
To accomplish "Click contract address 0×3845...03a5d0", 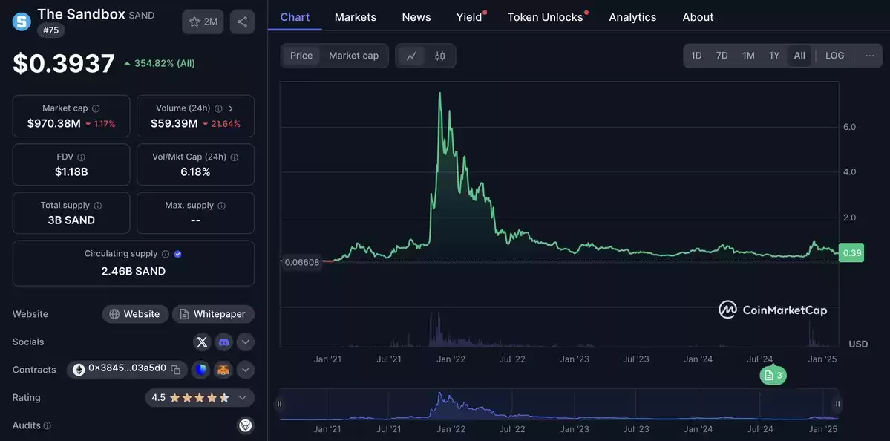I will [127, 368].
